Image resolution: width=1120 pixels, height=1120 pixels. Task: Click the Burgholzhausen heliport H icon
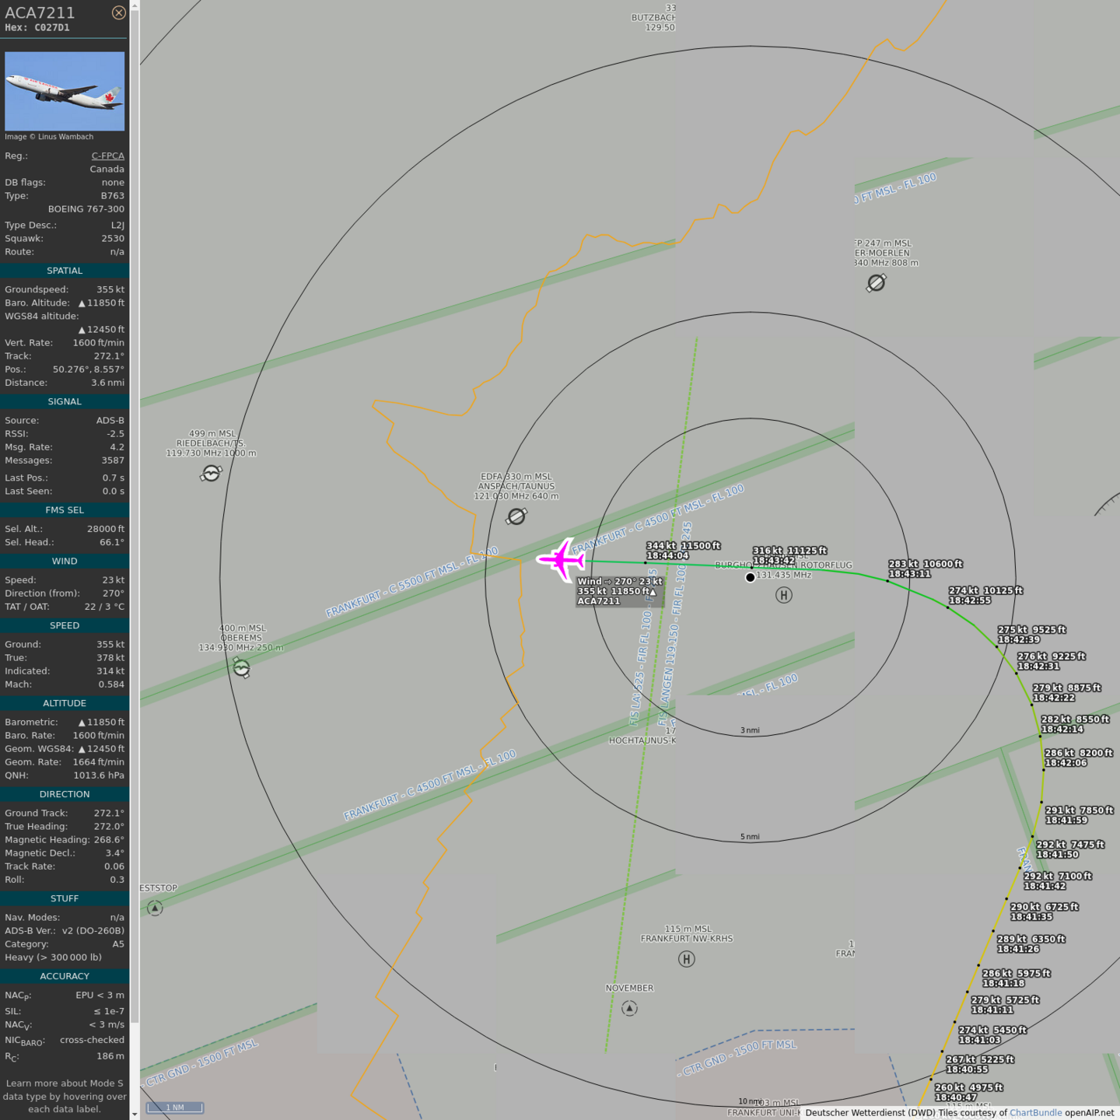click(783, 595)
